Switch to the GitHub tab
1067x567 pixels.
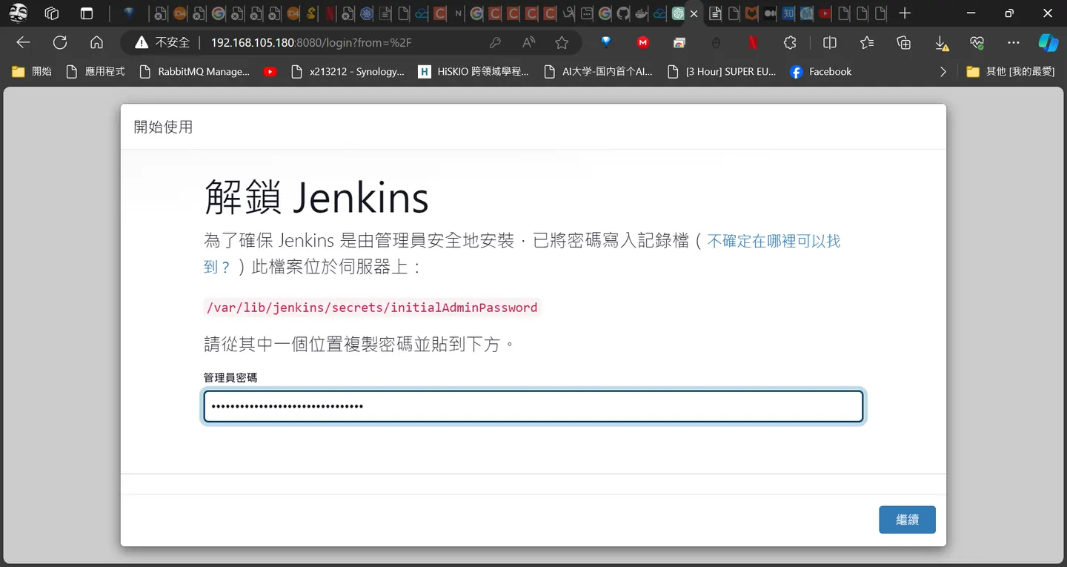pyautogui.click(x=623, y=13)
